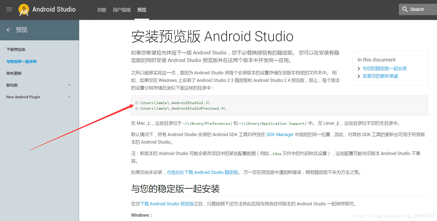Click chevron icon before 变更您的更新渠道

coord(359,76)
